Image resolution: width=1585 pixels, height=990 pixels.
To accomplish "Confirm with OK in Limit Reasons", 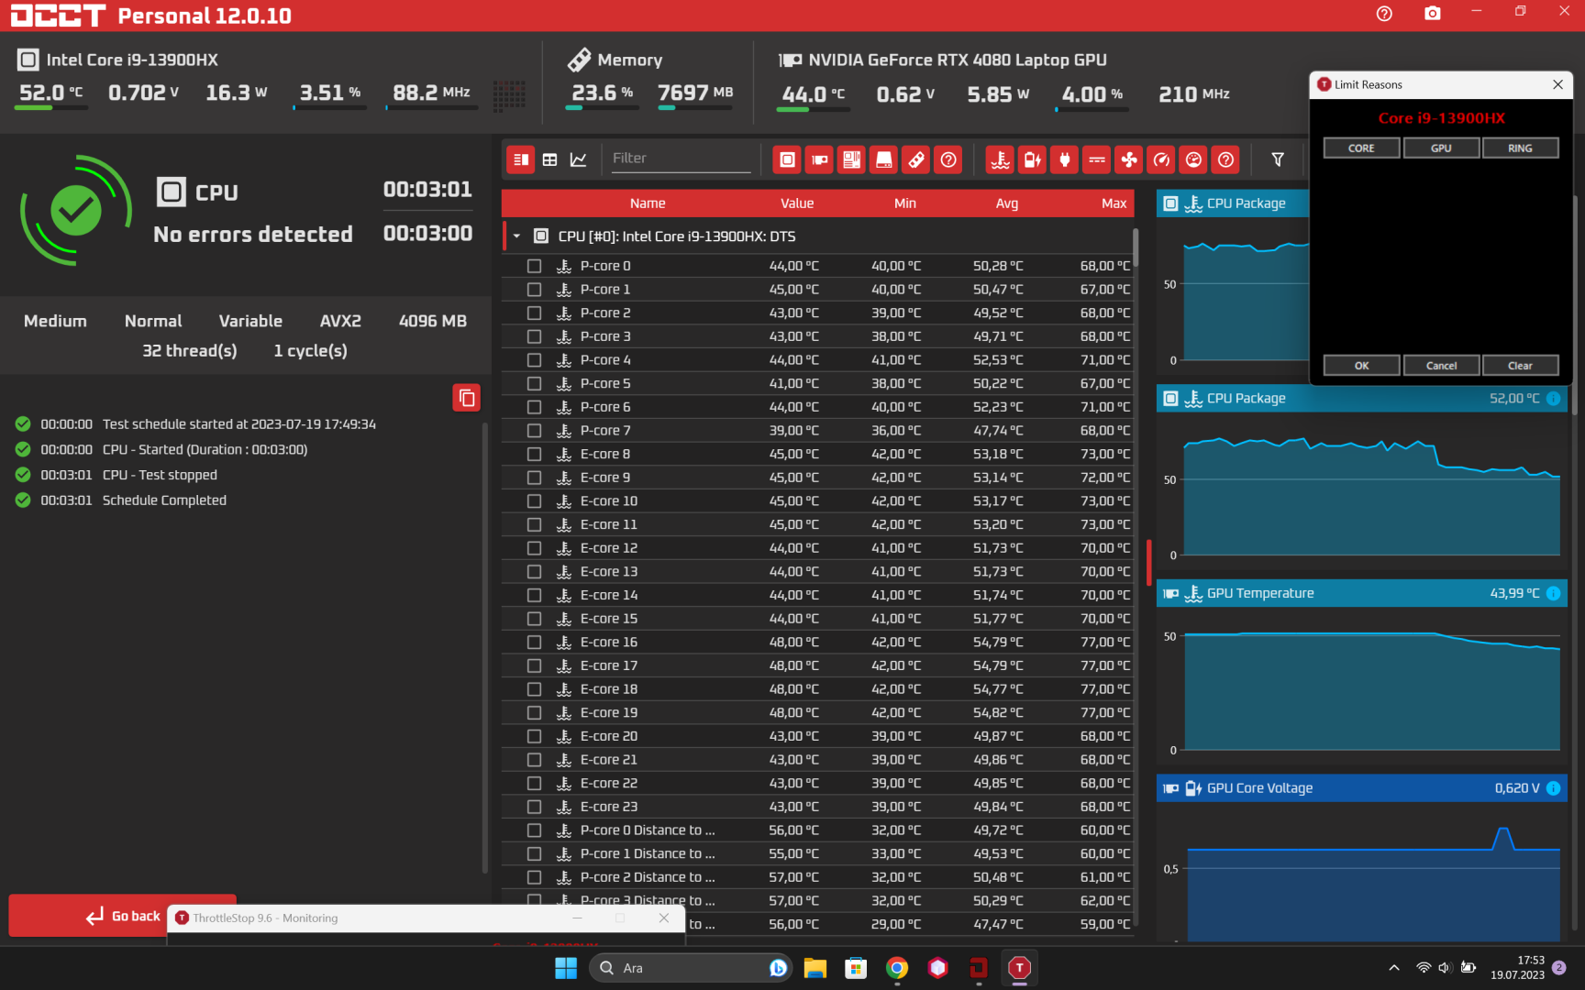I will (1361, 366).
